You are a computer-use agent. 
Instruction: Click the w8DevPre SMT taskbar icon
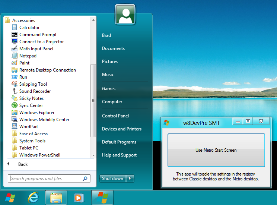102,198
